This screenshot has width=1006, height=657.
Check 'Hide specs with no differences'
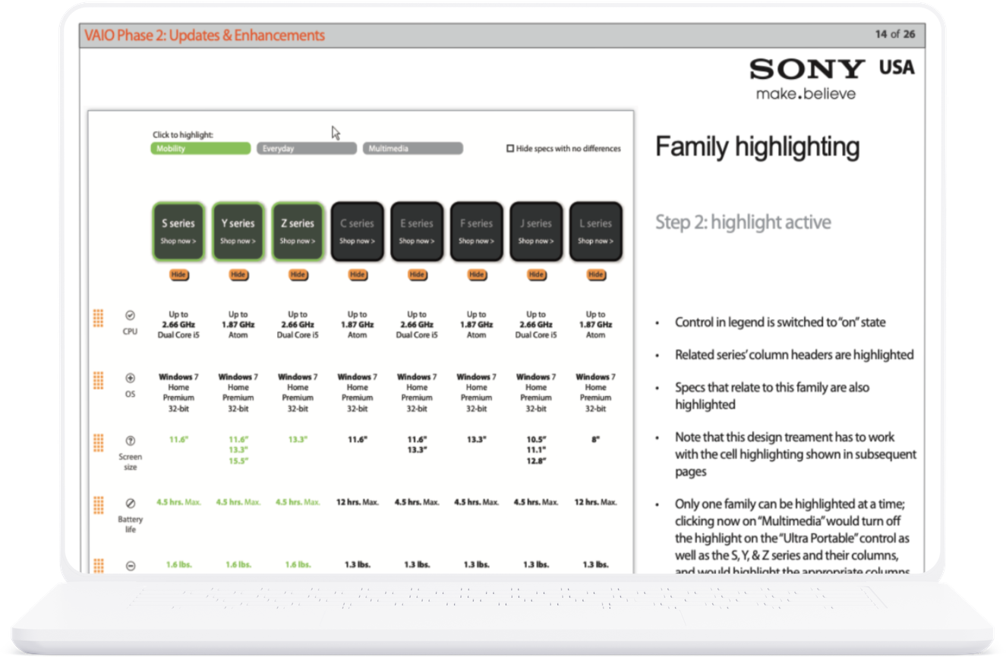coord(510,149)
